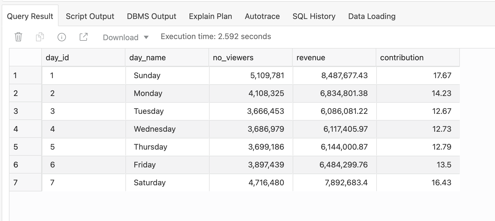This screenshot has width=495, height=221.
Task: Select the 4,716,480 viewers cell
Action: [251, 182]
